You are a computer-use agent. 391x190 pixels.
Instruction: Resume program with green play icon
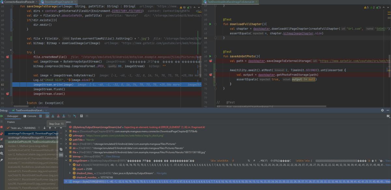coord(2,116)
